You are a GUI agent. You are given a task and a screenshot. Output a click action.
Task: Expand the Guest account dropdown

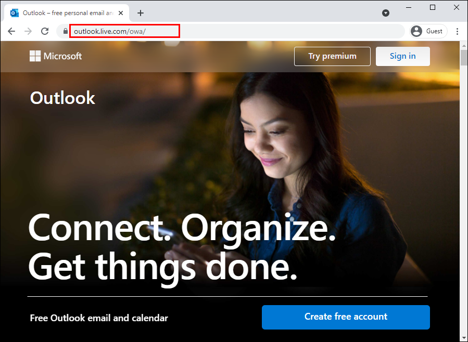(x=428, y=31)
